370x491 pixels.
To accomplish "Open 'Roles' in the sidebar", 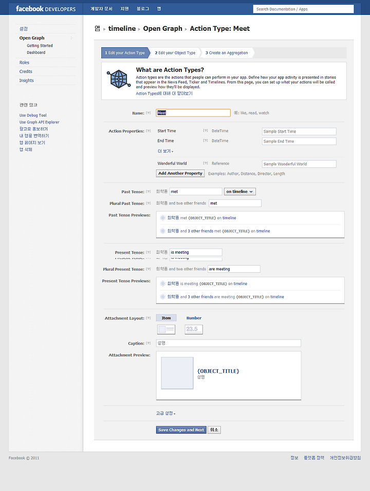I will click(x=24, y=62).
